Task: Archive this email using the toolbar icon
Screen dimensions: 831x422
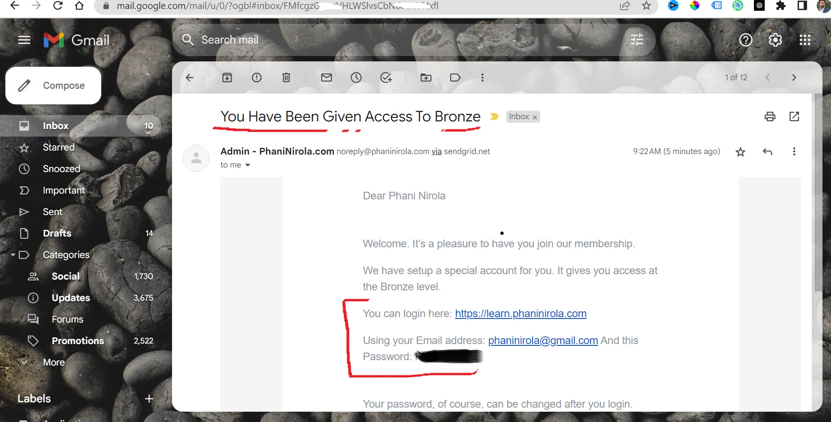Action: [x=227, y=78]
